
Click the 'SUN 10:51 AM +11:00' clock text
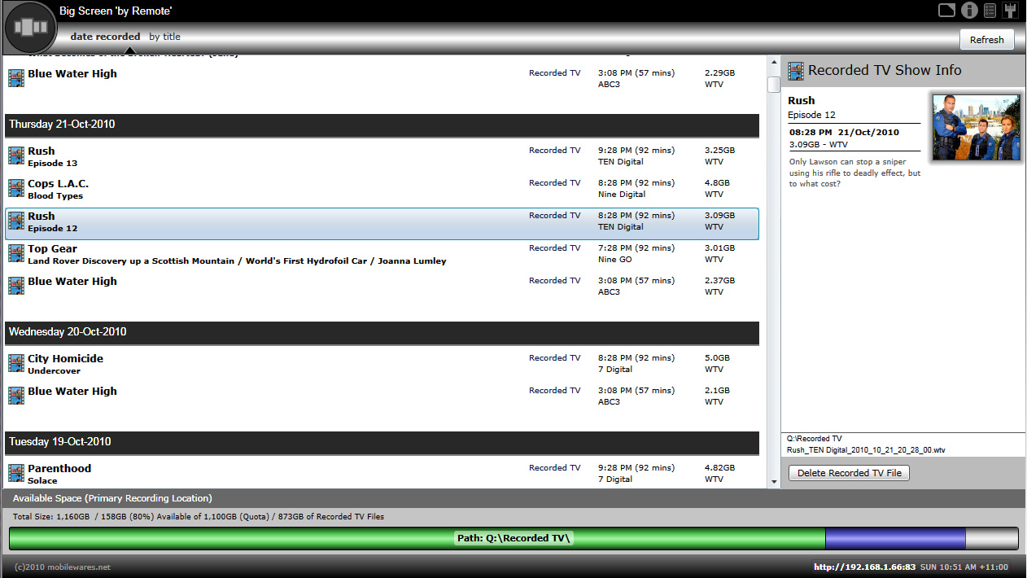(965, 567)
